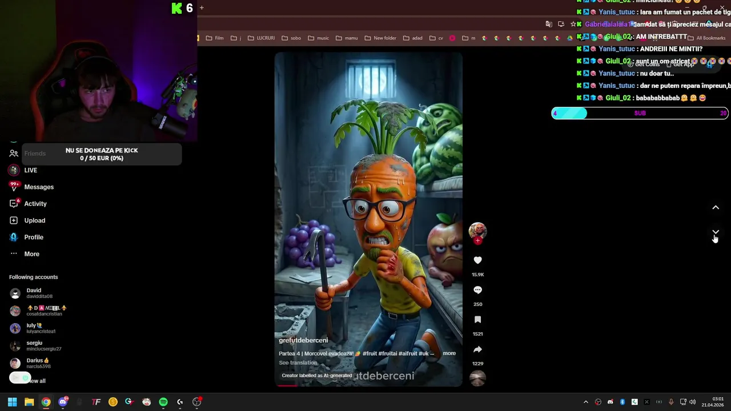Open the spinning sound disc icon

coord(477,378)
